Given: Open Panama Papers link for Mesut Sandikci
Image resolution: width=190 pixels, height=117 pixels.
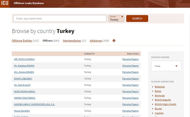Looking at the screenshot, I should 130,111.
